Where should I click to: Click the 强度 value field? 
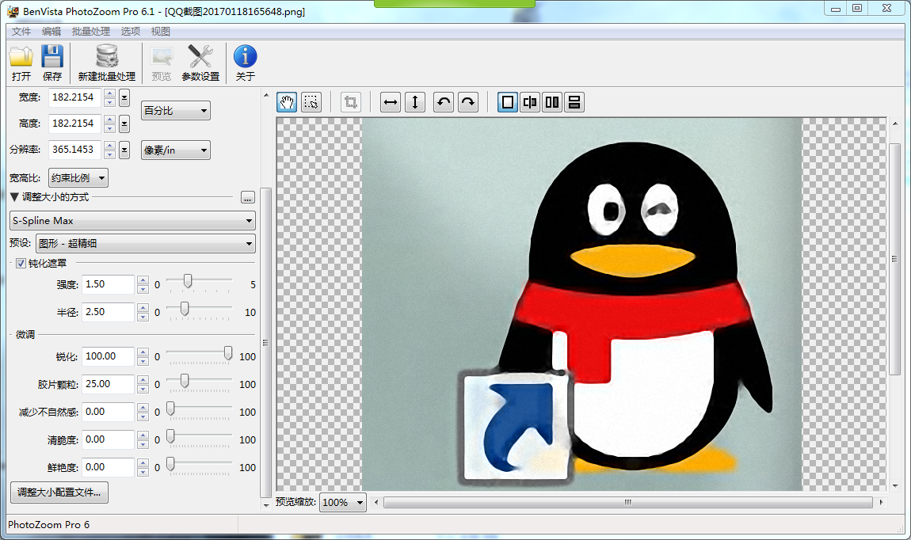[108, 284]
